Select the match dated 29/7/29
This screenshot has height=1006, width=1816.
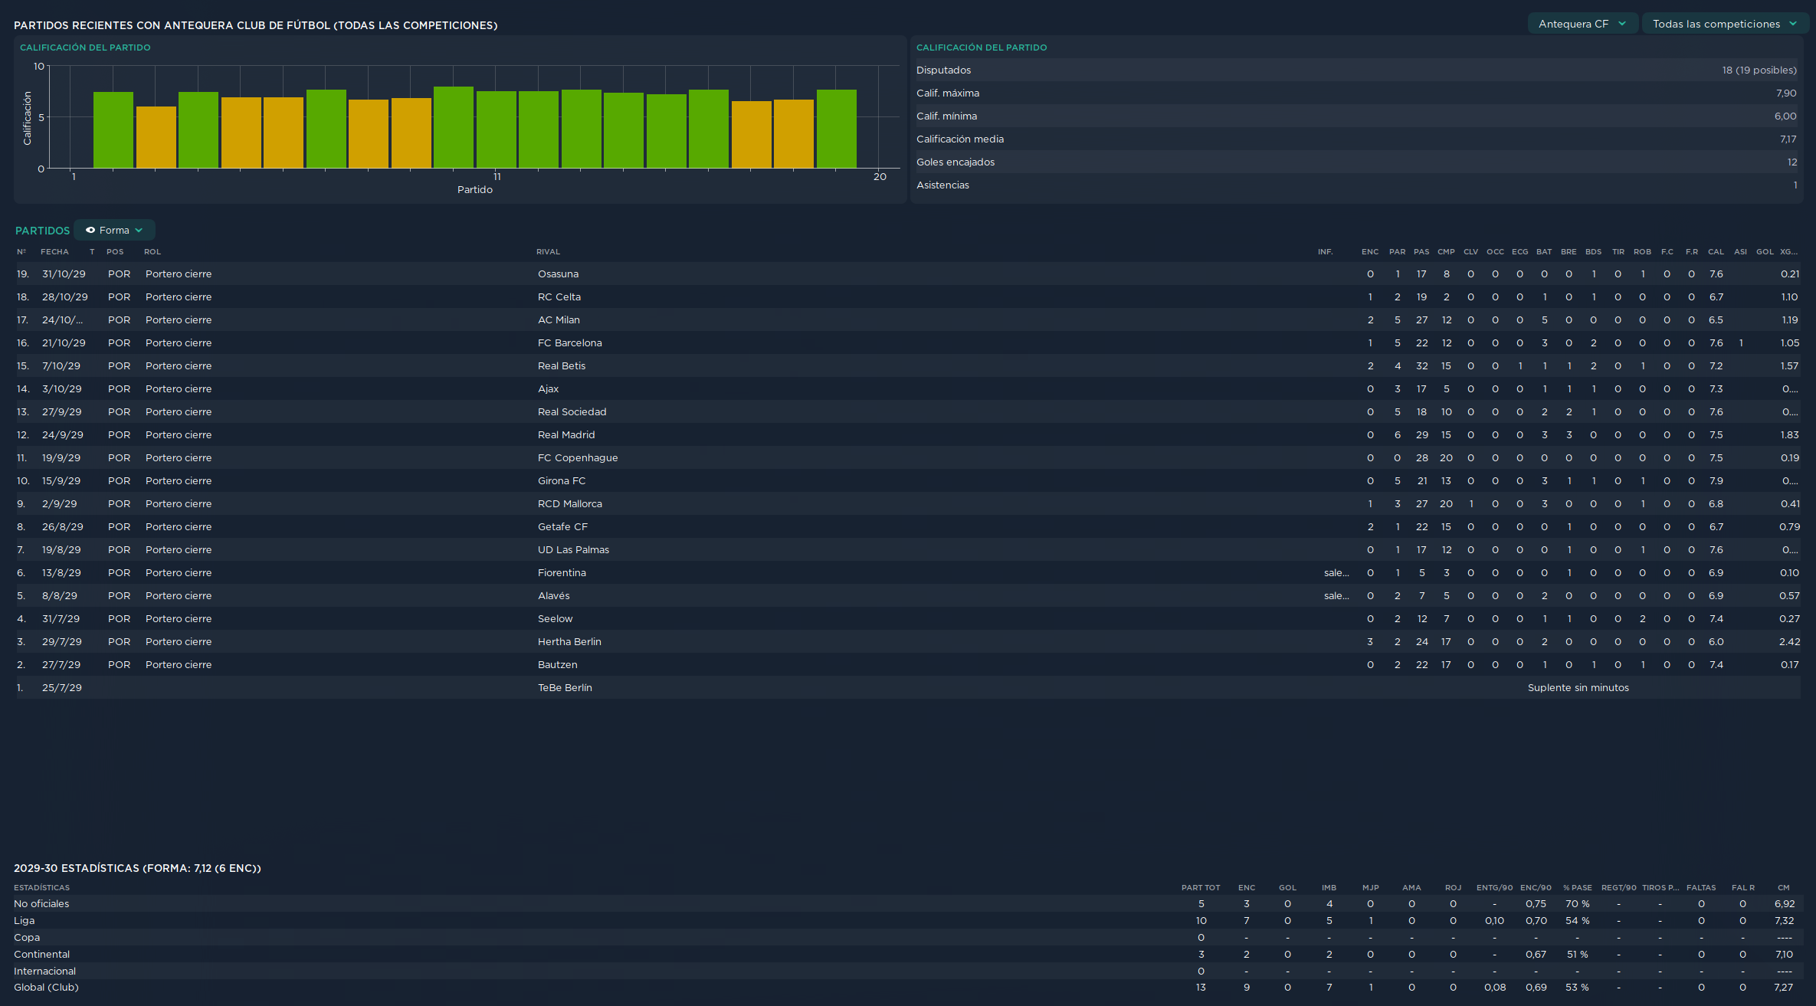[908, 642]
